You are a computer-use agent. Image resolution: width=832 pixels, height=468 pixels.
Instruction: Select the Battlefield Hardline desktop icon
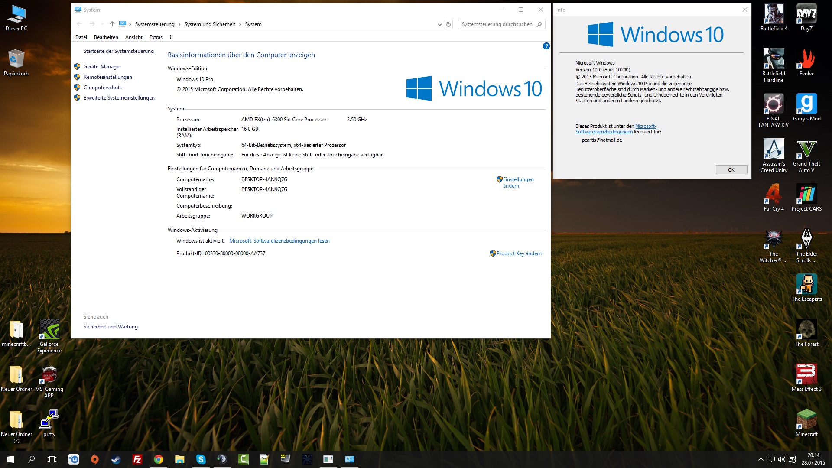click(x=773, y=65)
